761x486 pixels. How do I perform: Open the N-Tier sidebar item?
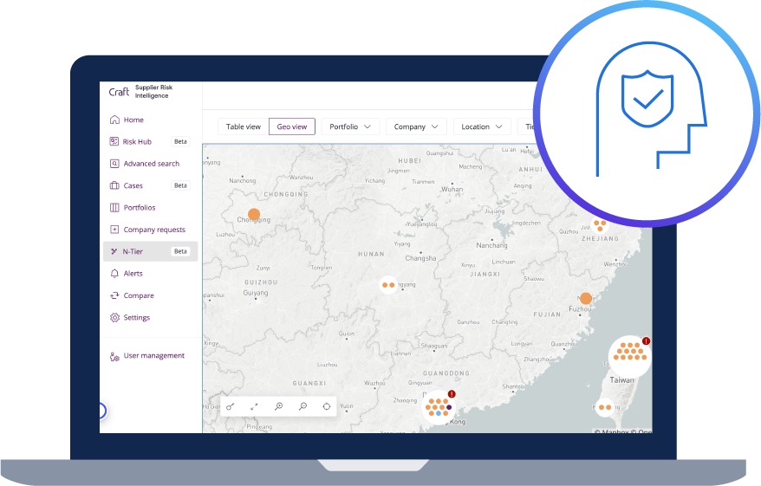click(151, 251)
